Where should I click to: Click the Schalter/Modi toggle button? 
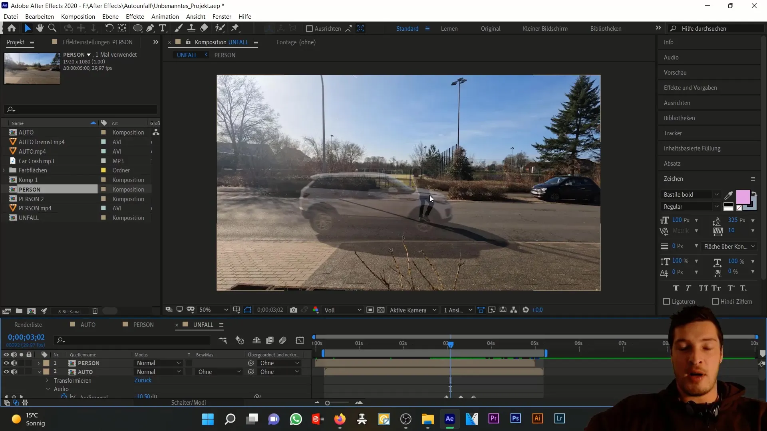coord(189,403)
